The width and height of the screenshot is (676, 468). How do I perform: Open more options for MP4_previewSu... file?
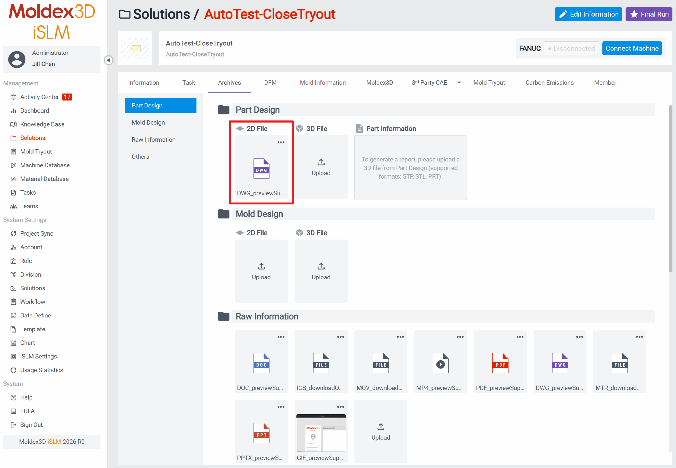point(460,337)
